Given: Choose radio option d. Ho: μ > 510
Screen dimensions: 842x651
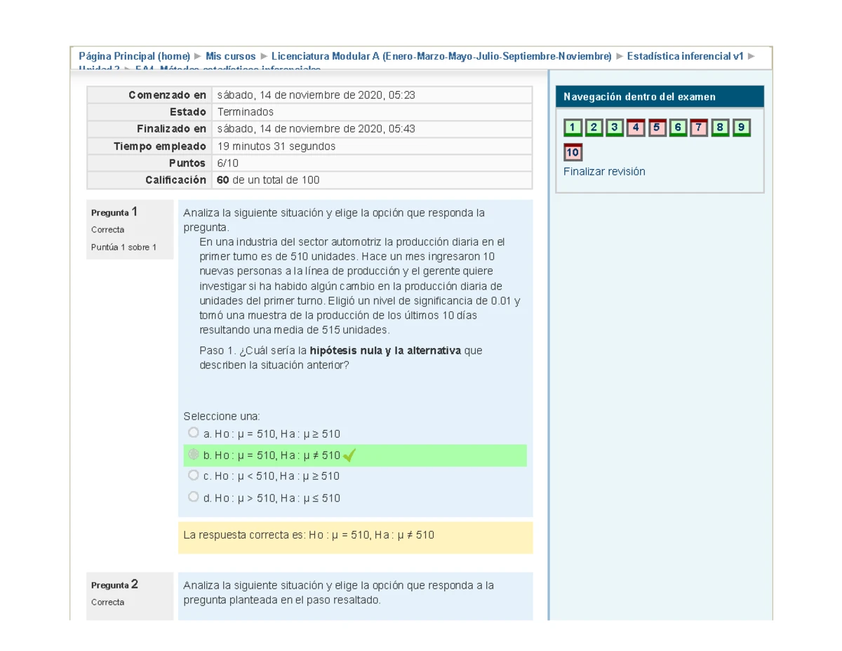Looking at the screenshot, I should point(194,497).
